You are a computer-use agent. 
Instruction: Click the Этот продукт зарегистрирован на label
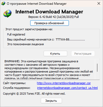coord(29,29)
